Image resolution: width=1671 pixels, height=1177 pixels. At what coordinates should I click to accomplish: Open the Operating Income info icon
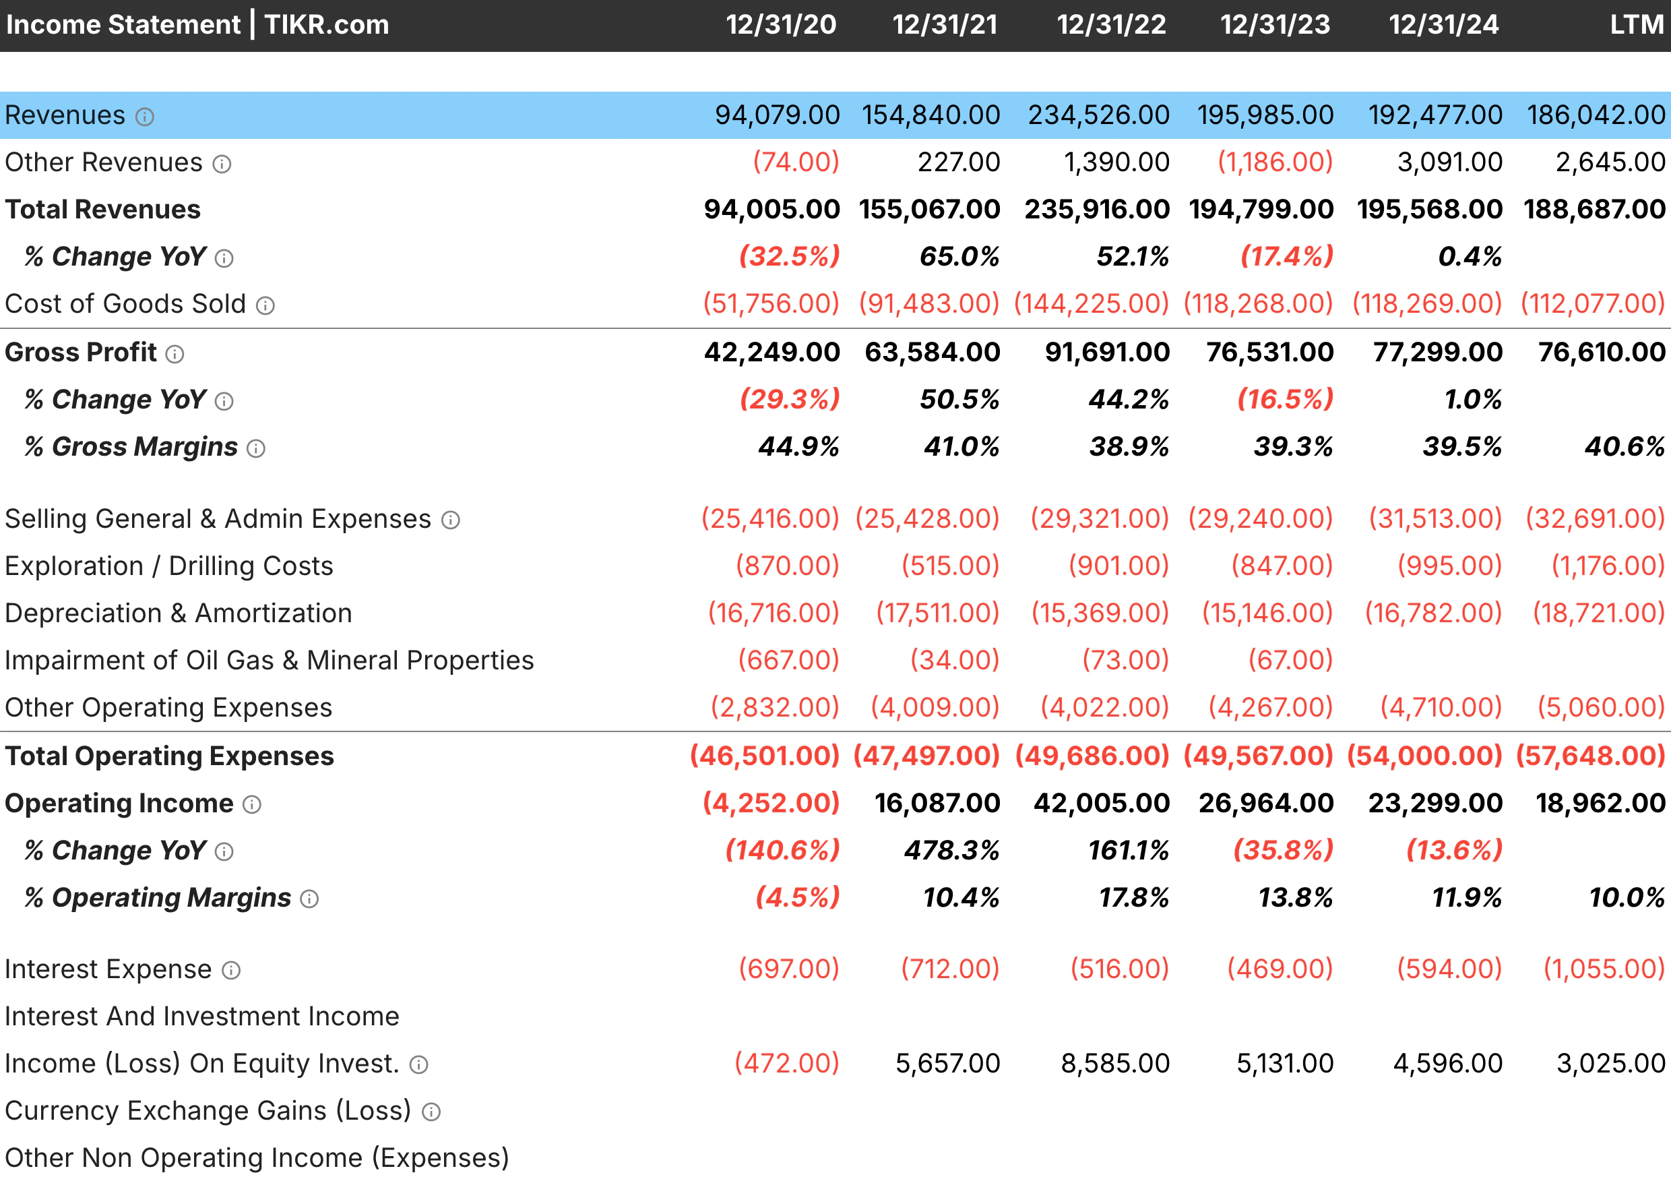251,804
